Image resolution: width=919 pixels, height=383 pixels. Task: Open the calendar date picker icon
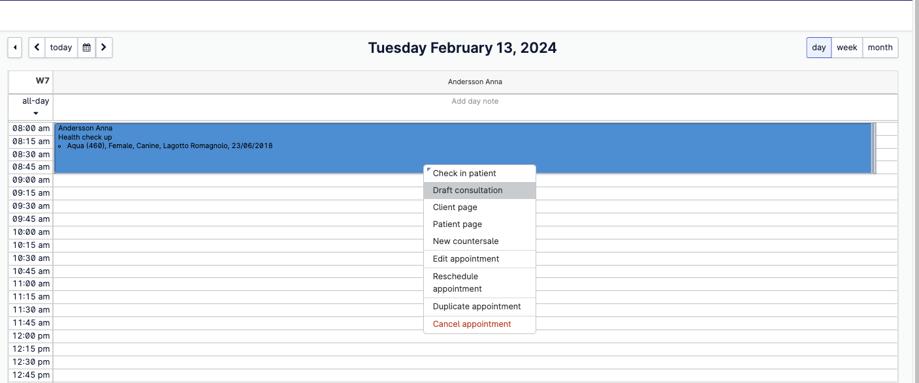[x=86, y=48]
